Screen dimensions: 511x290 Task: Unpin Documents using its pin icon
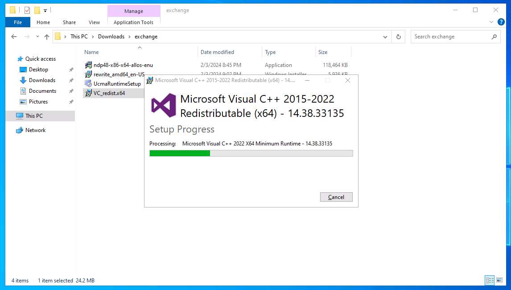71,91
